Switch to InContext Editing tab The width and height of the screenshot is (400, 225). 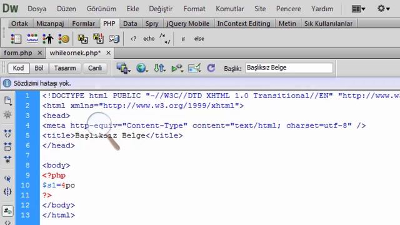coord(244,24)
